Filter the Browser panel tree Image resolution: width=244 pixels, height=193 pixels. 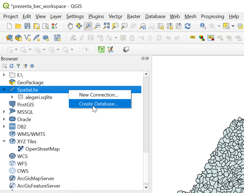click(18, 66)
